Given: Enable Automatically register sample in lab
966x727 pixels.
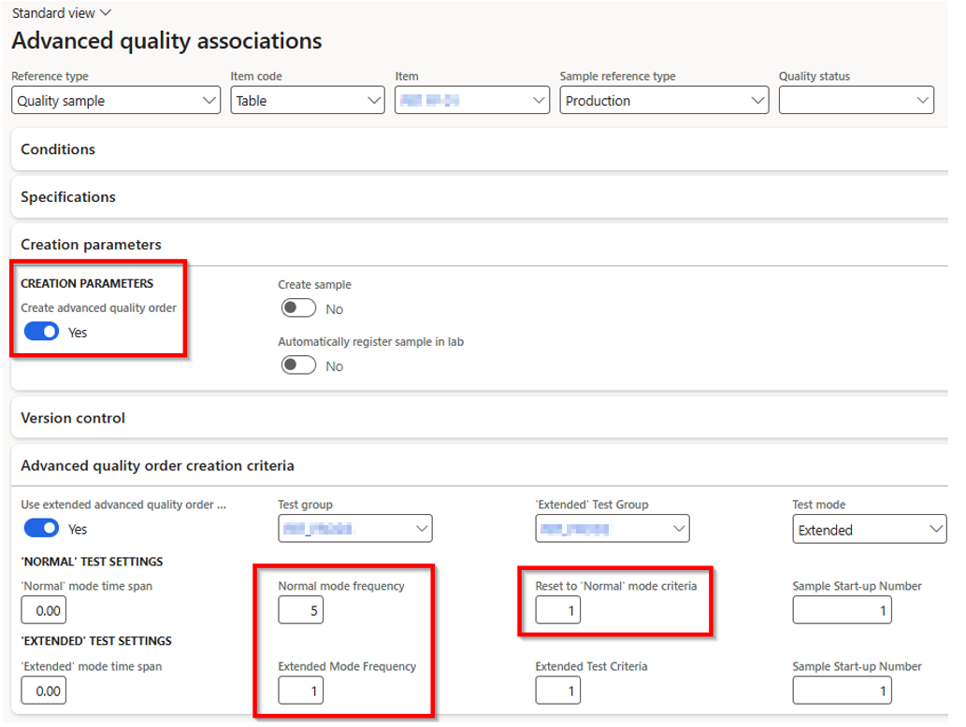Looking at the screenshot, I should [298, 365].
